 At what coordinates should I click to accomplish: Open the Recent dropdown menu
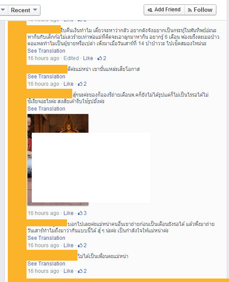pos(24,10)
